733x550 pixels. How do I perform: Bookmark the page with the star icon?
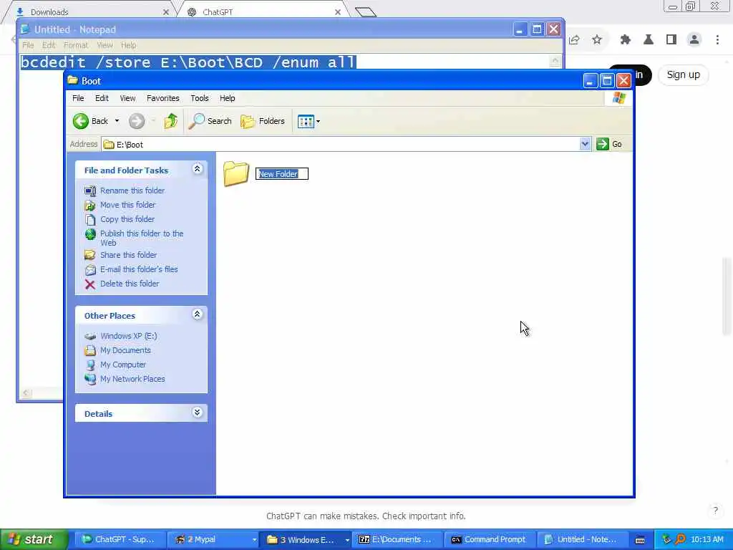pyautogui.click(x=597, y=40)
